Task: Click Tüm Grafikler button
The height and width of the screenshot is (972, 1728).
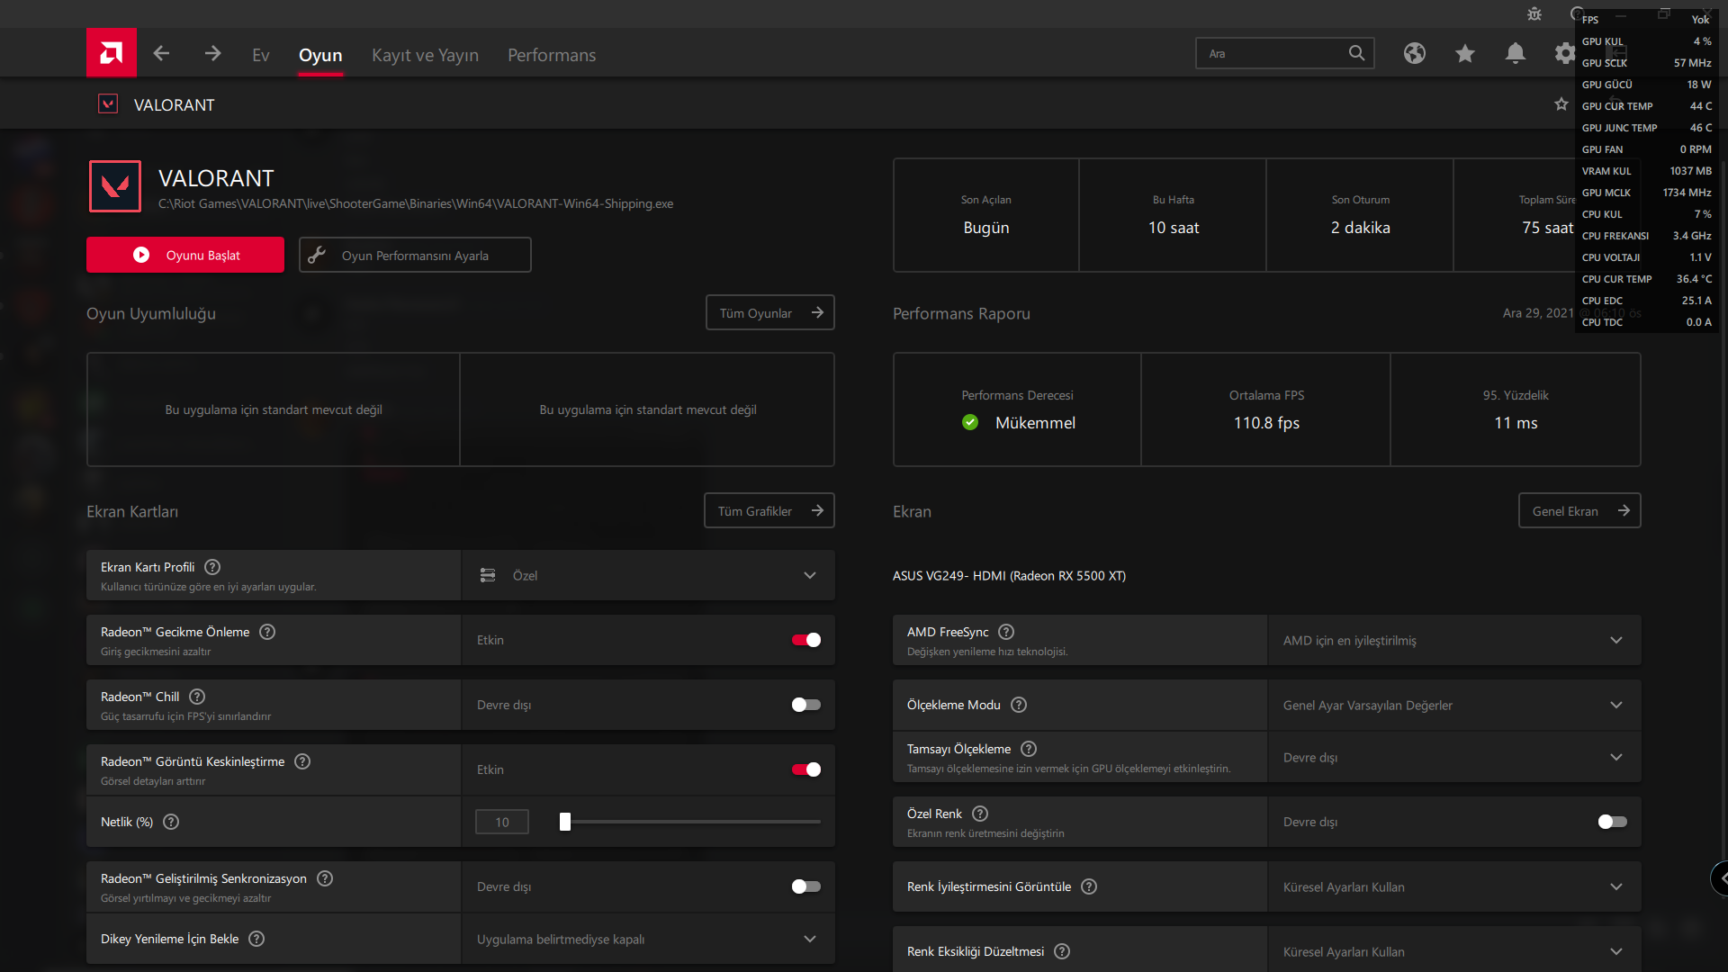Action: 769,510
